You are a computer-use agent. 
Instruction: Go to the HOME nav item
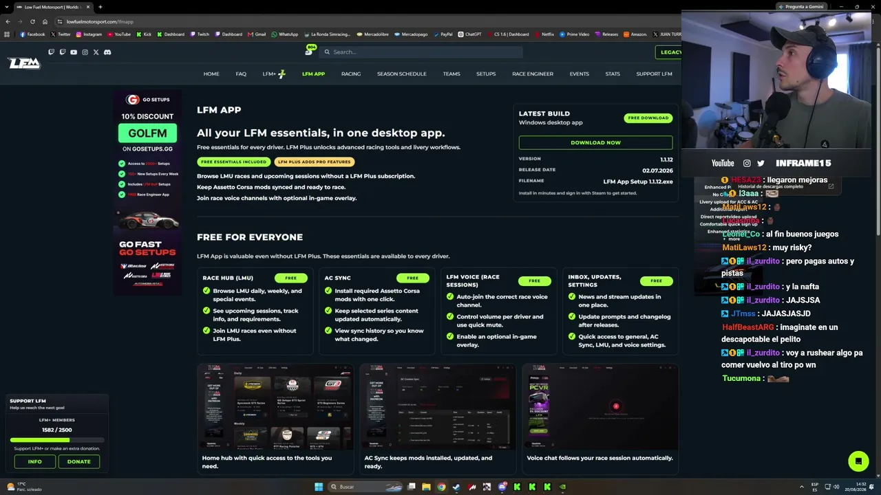[x=211, y=74]
